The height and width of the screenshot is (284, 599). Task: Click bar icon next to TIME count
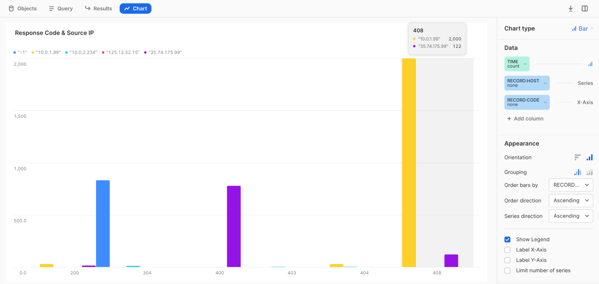click(x=590, y=64)
